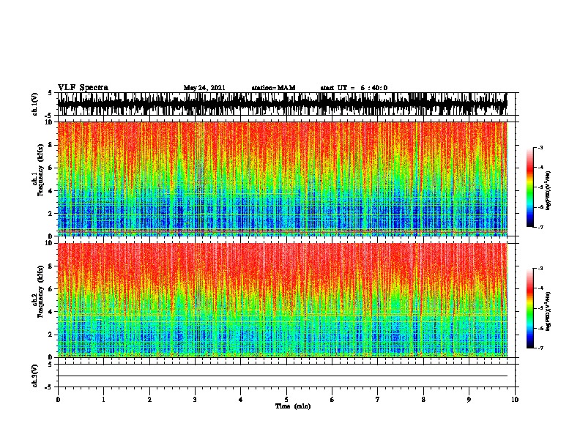The width and height of the screenshot is (580, 448).
Task: Click the time axis tick label '7'
Action: (378, 400)
